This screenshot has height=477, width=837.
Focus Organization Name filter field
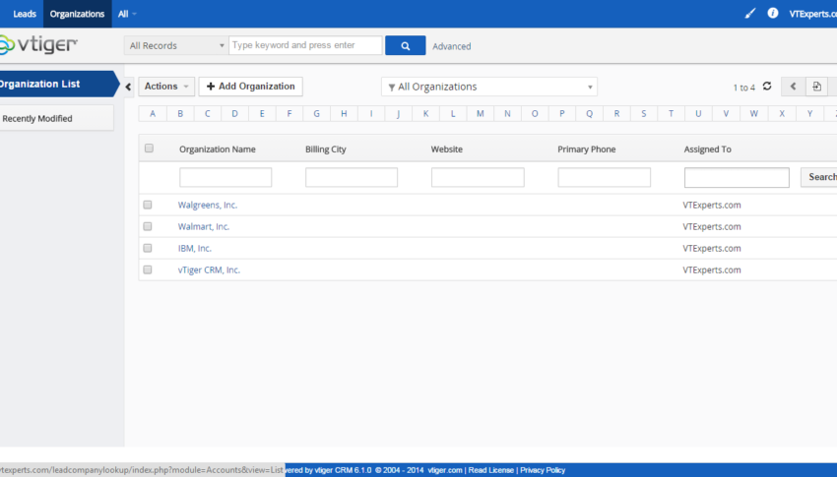click(x=225, y=177)
